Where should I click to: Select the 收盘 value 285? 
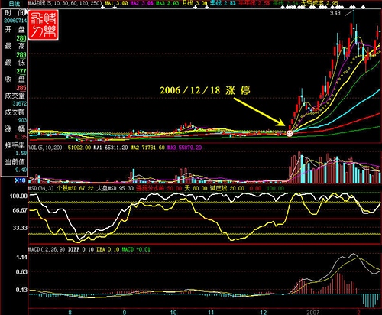tap(21, 88)
